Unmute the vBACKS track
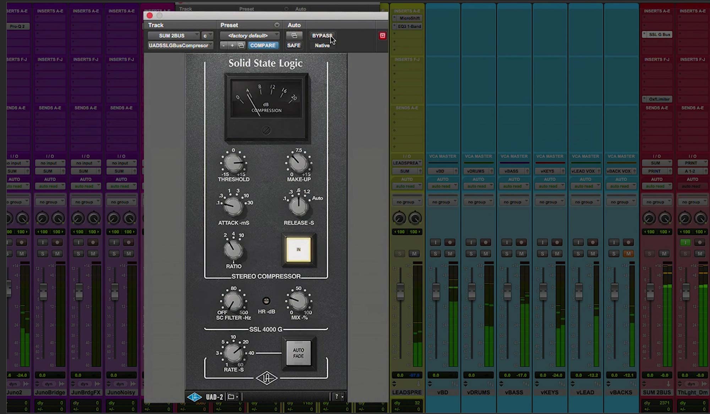 point(628,254)
